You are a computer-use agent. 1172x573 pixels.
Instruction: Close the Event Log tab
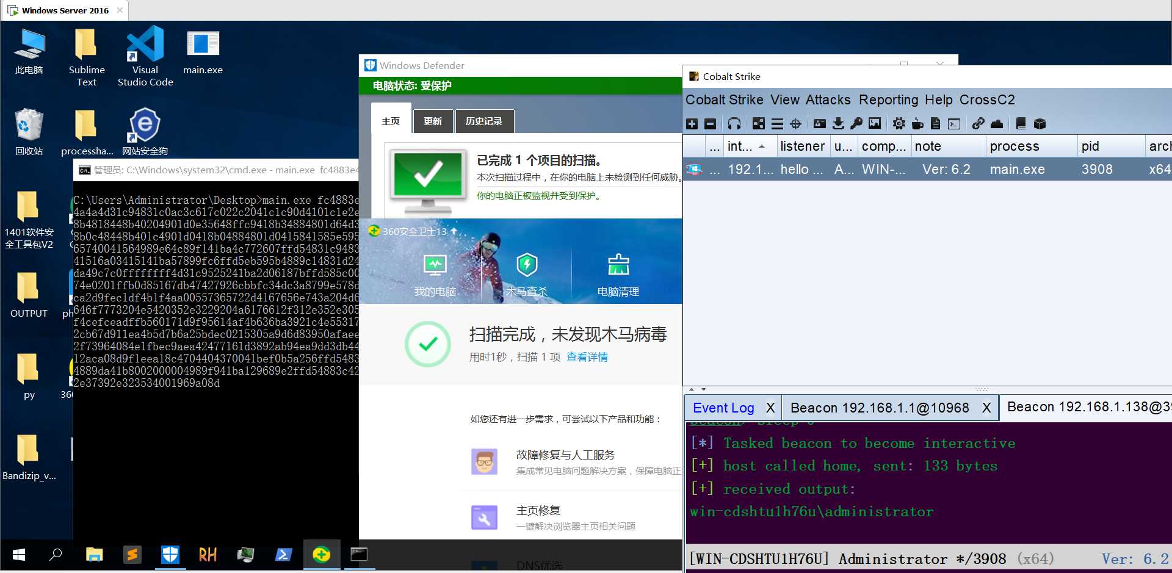(770, 408)
